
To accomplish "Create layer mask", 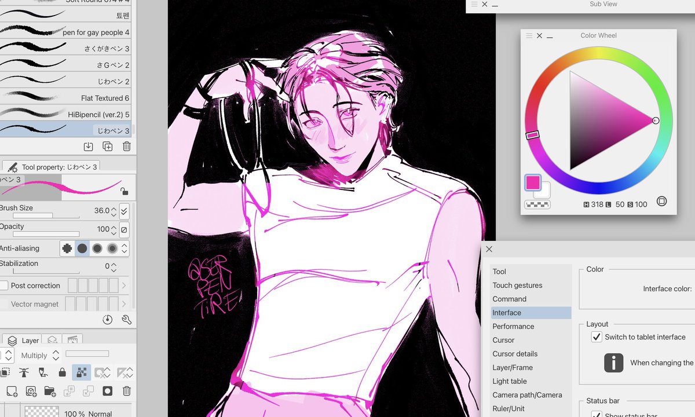I will tap(107, 392).
